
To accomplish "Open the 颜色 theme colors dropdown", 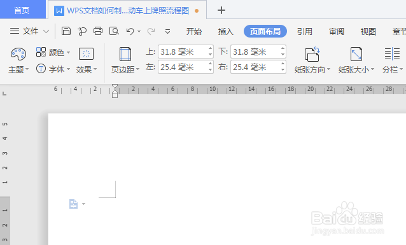I will pos(60,52).
